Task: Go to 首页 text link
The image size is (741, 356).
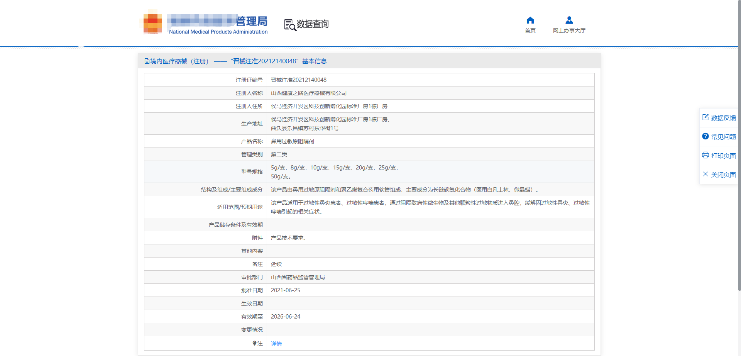Action: pyautogui.click(x=530, y=31)
